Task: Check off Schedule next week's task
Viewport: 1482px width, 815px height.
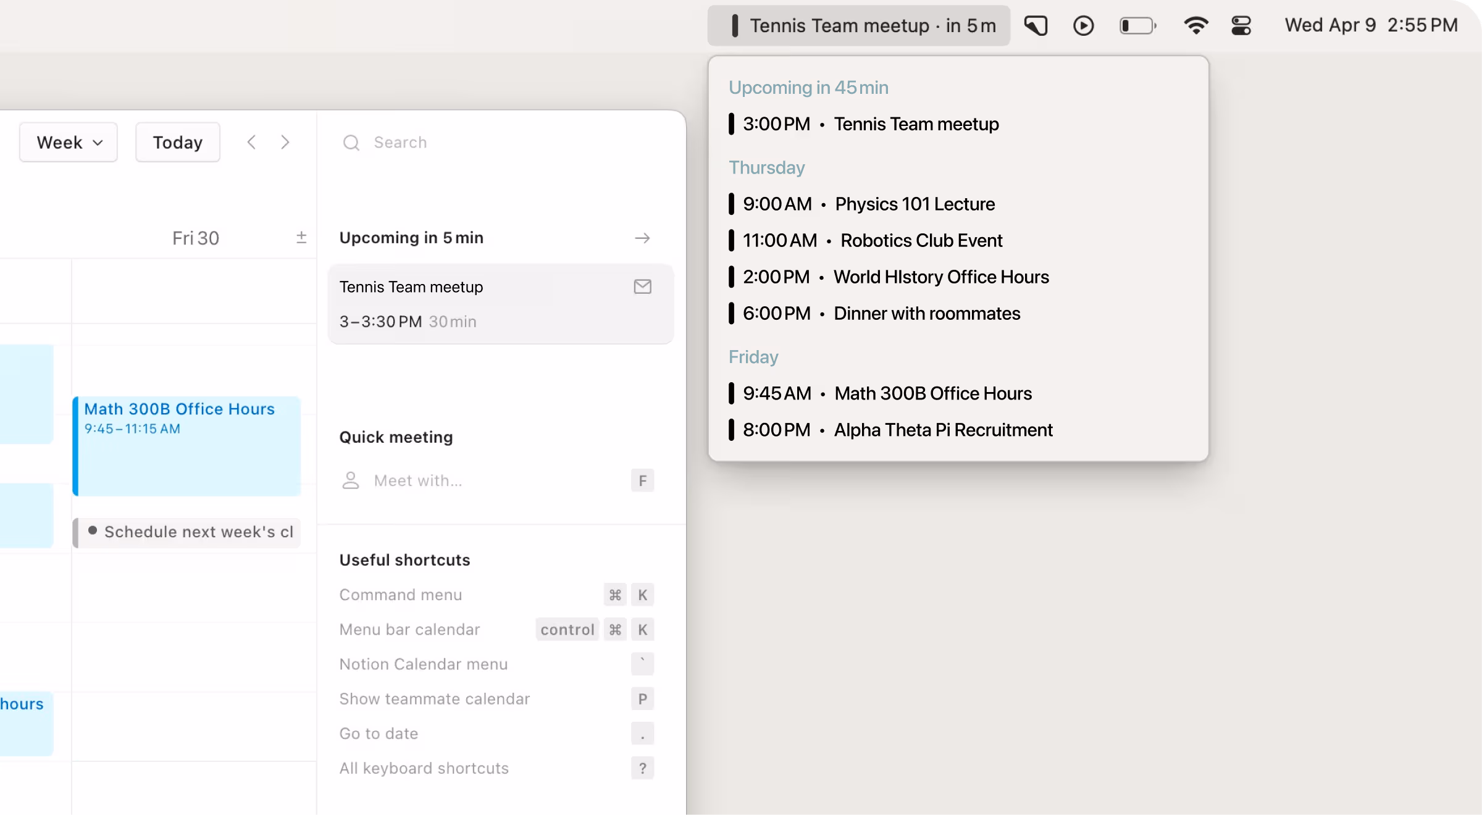Action: click(x=93, y=531)
